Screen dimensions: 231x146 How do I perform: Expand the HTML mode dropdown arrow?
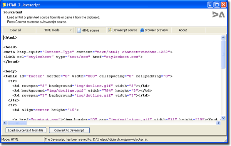point(71,30)
